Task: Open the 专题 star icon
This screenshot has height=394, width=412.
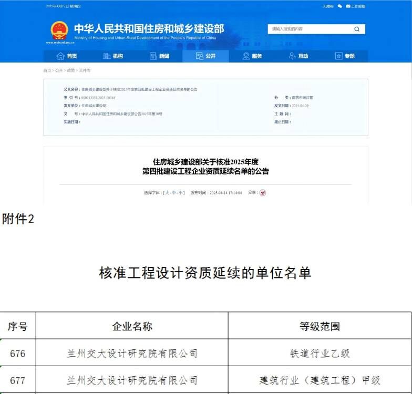Action: (338, 56)
